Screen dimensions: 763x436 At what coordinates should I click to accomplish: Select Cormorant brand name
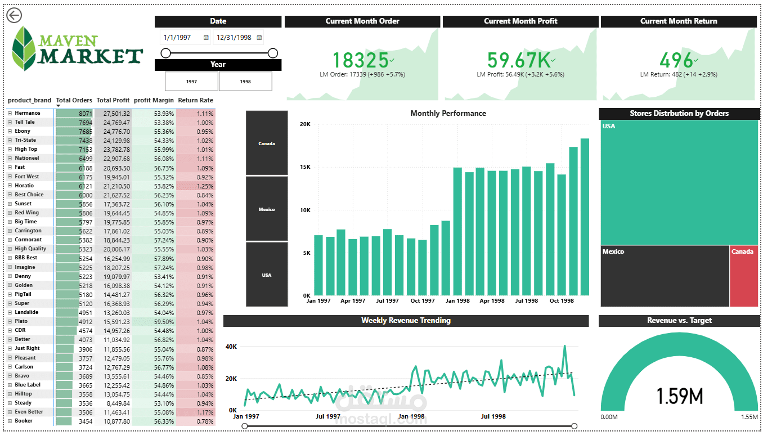click(28, 240)
